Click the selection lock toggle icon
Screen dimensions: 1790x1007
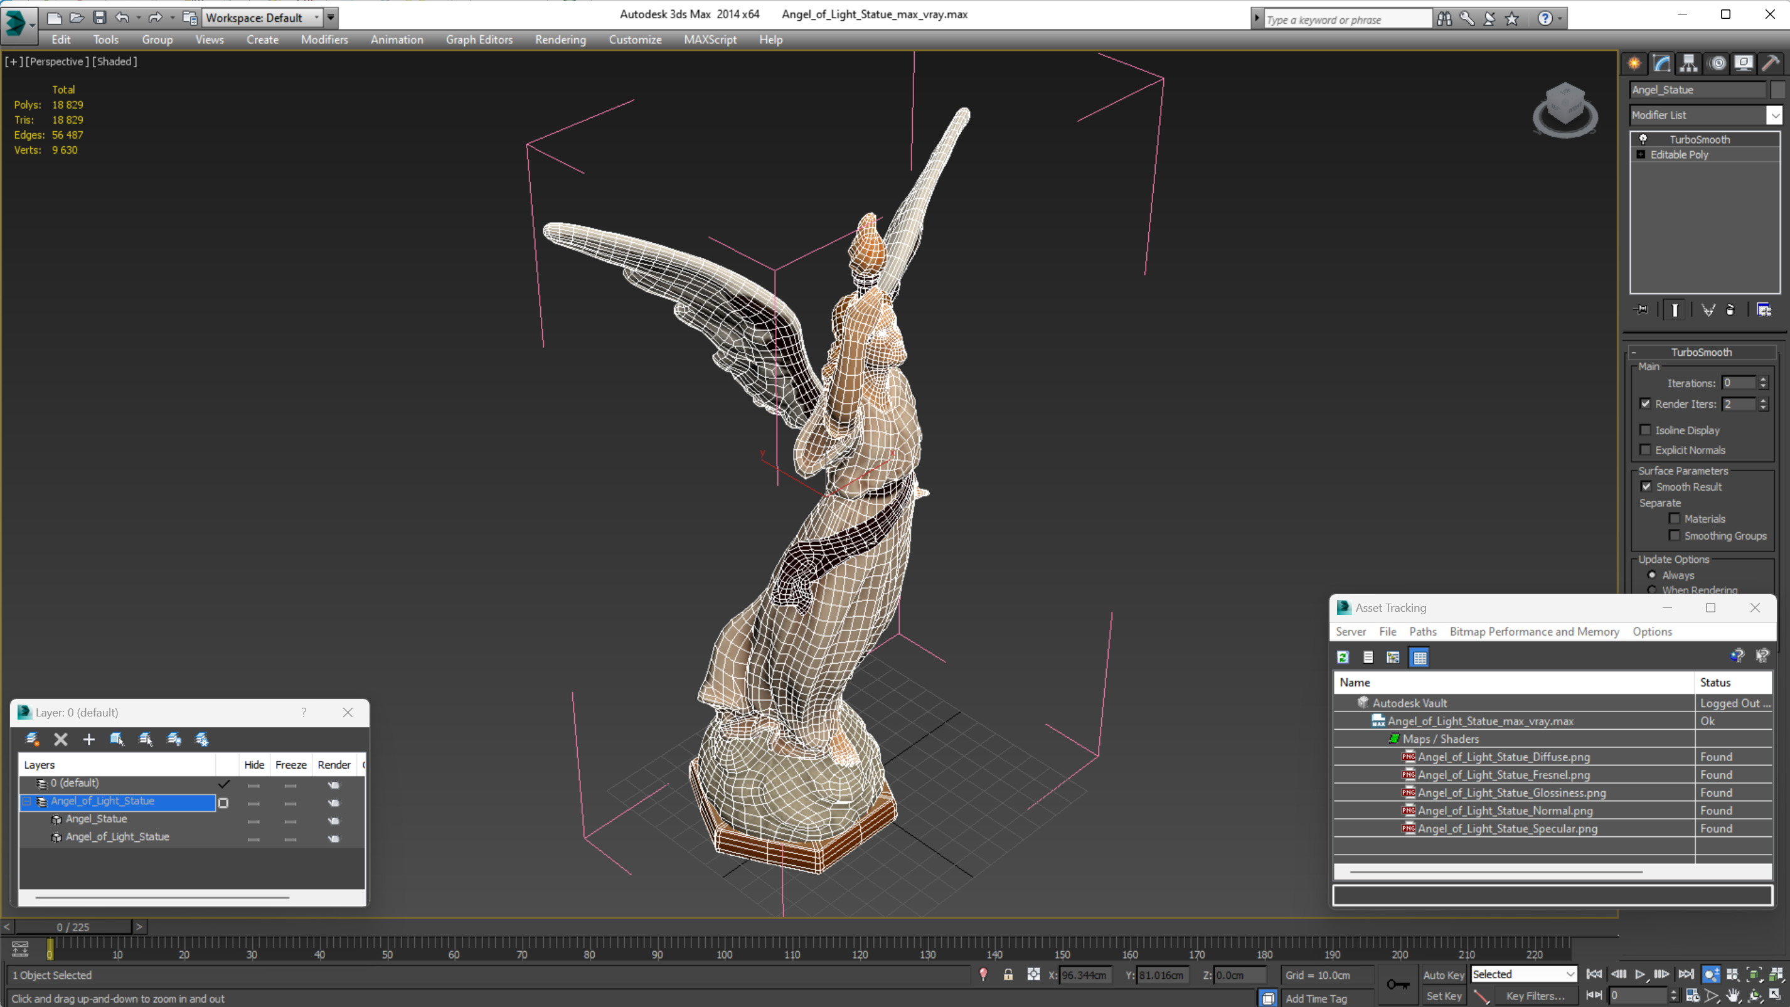point(1008,975)
